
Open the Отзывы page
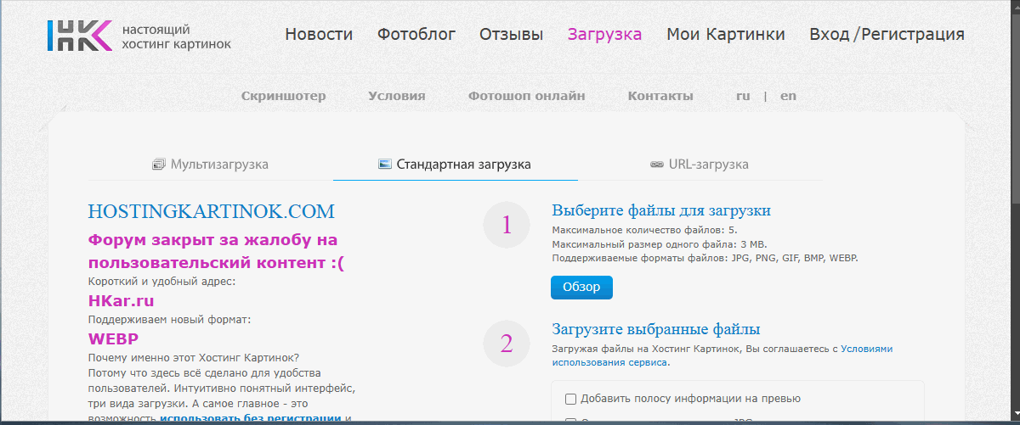[512, 35]
